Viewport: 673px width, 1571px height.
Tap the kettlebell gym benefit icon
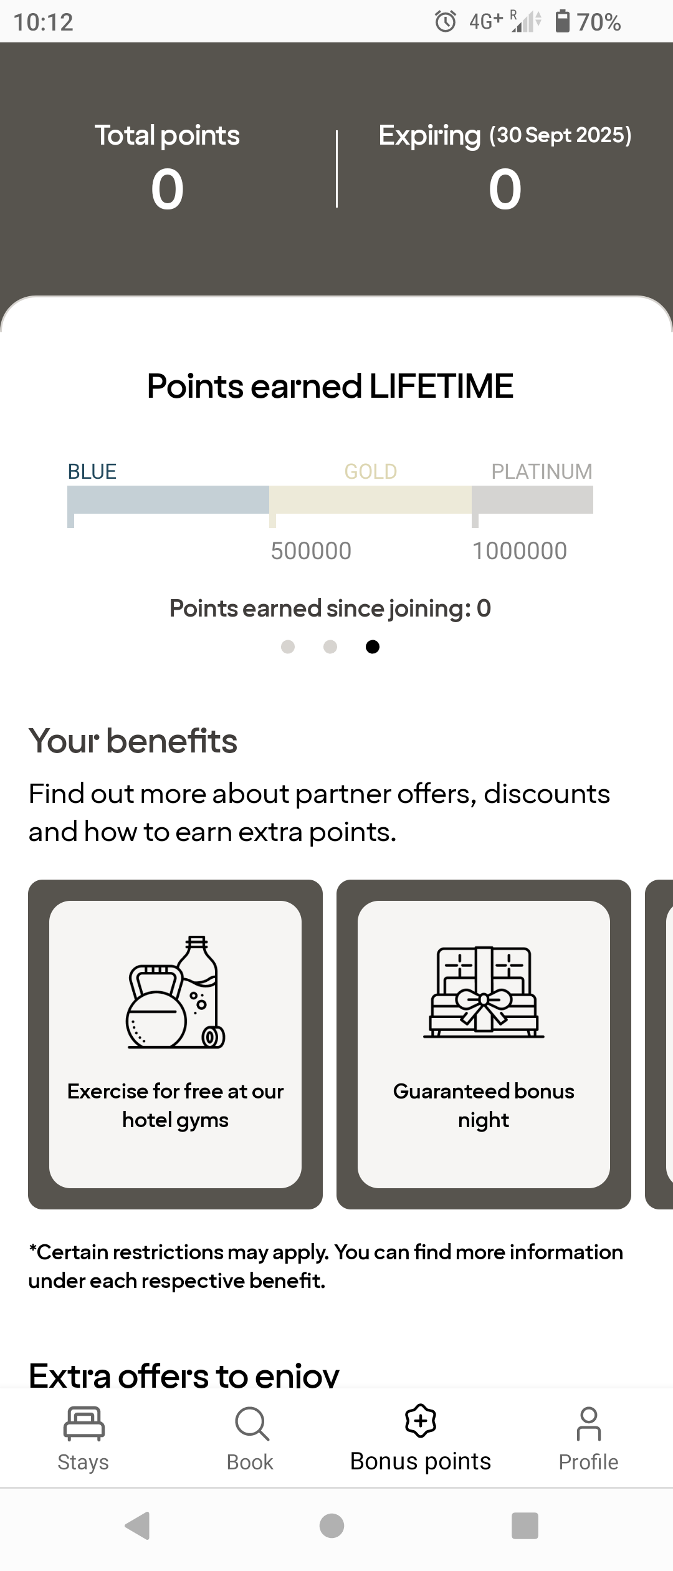tap(175, 992)
